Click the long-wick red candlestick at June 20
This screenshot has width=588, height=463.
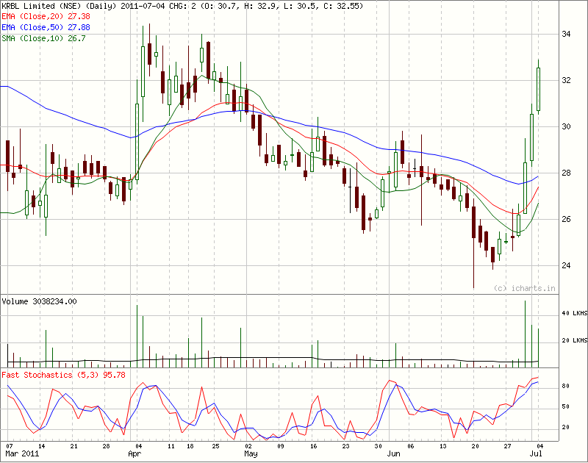click(473, 244)
